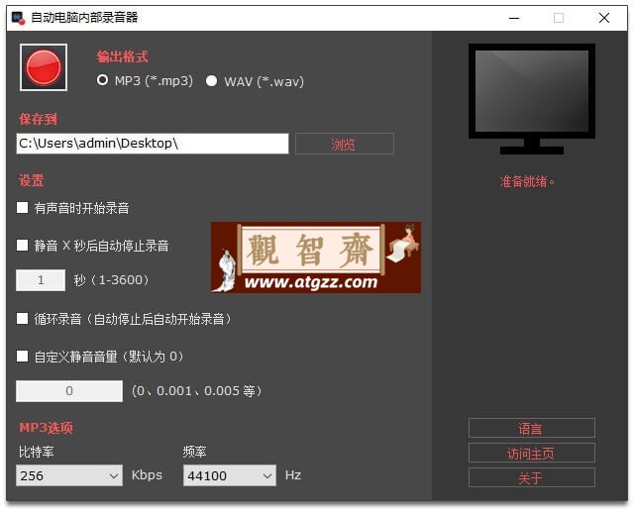The width and height of the screenshot is (634, 515).
Task: Toggle 自定义静音音量 checkbox
Action: click(22, 357)
